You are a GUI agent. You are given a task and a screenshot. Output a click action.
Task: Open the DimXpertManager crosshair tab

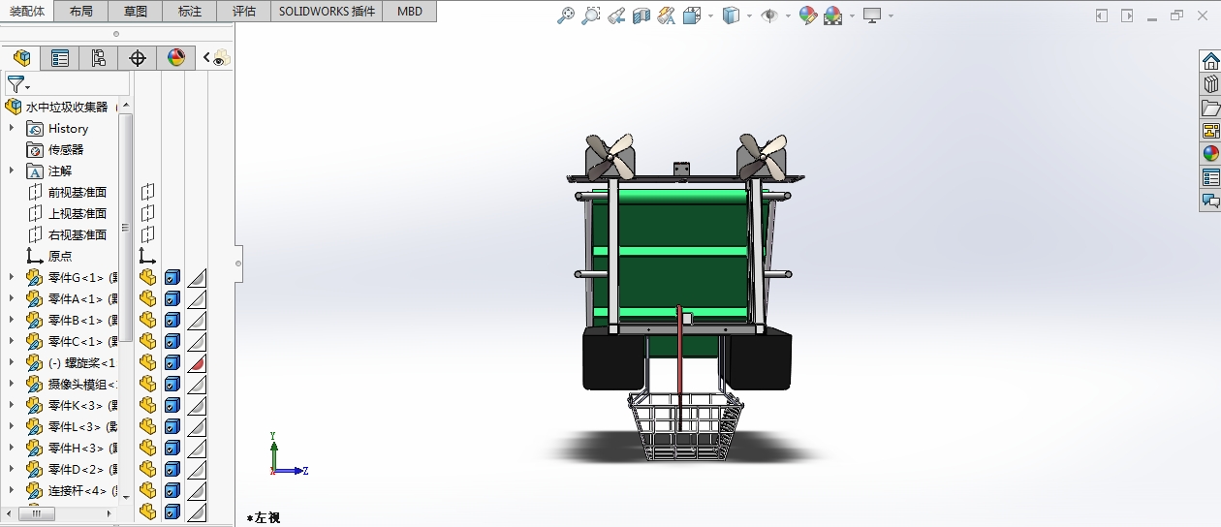tap(138, 58)
